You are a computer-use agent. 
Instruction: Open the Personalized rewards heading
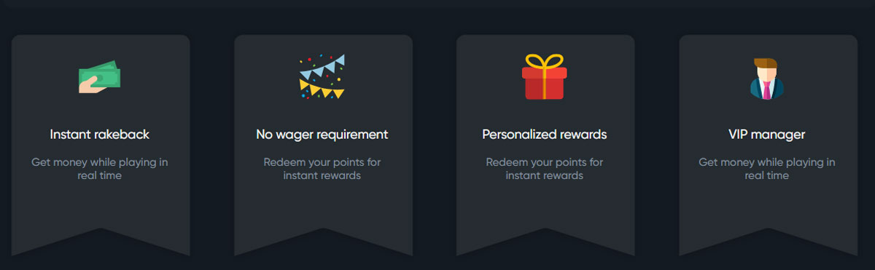click(545, 135)
